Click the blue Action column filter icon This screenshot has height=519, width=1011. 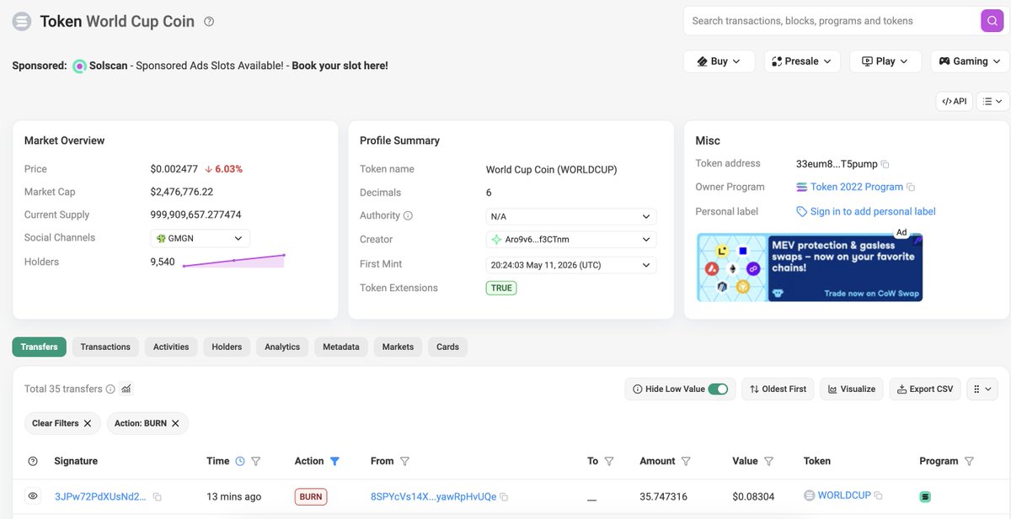(334, 461)
